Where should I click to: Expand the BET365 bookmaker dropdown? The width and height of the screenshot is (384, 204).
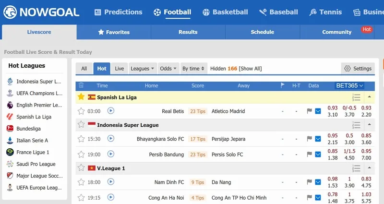click(349, 85)
